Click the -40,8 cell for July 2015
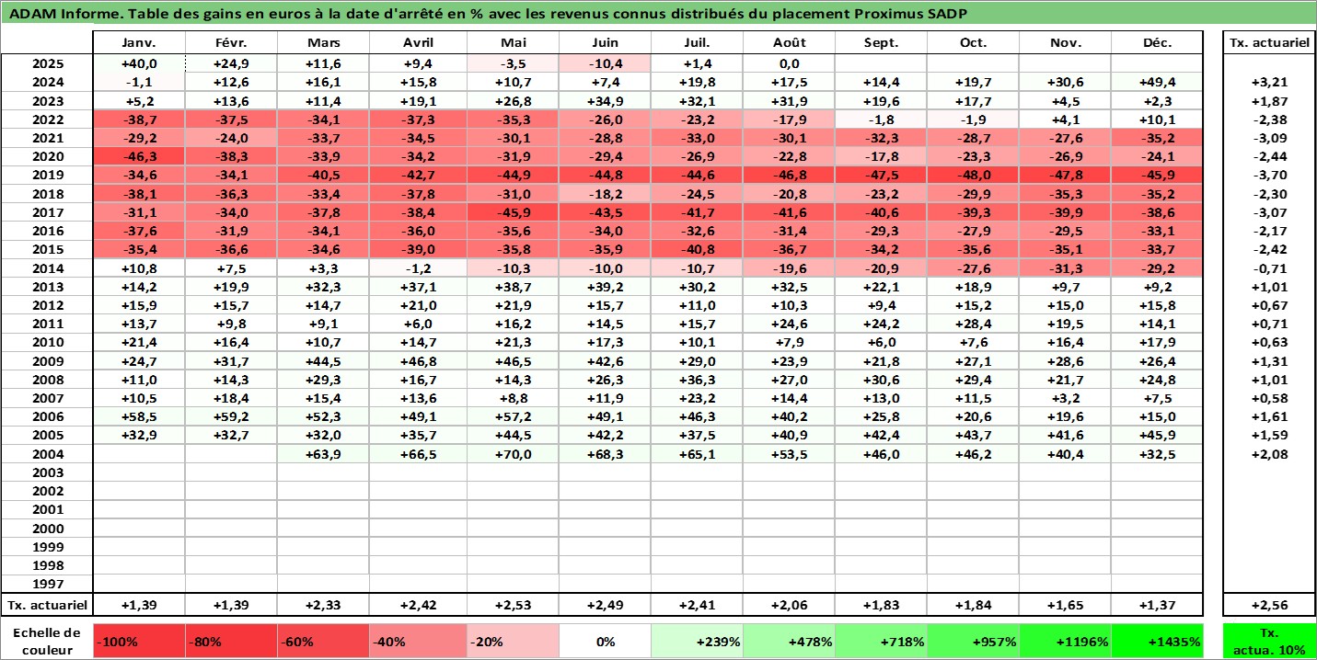The width and height of the screenshot is (1317, 660). 698,249
